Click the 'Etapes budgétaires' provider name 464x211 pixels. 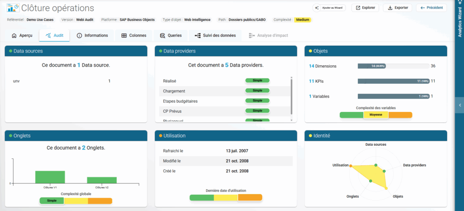tap(180, 101)
